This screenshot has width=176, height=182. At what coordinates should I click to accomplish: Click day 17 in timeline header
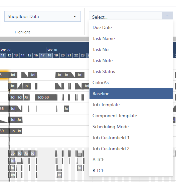pyautogui.click(x=43, y=55)
